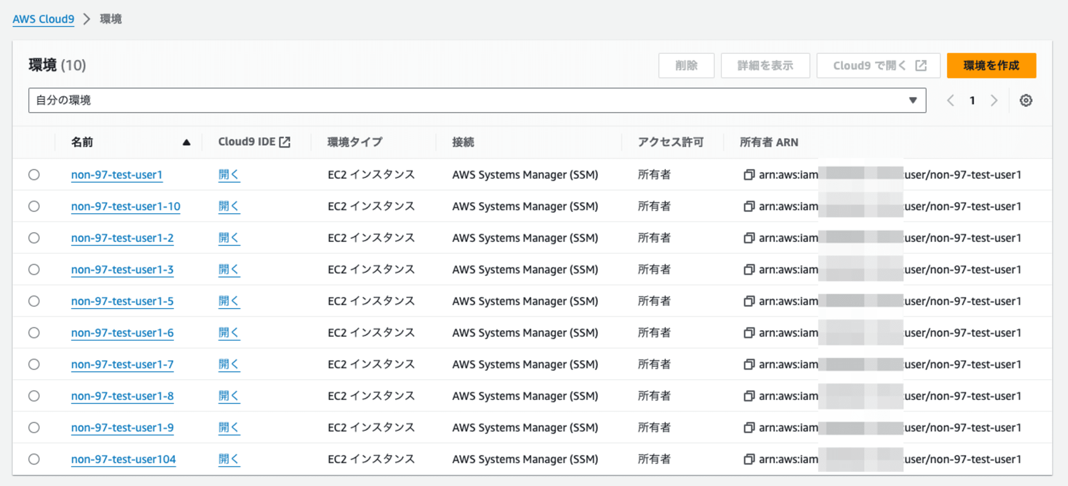Image resolution: width=1068 pixels, height=486 pixels.
Task: Select radio for non-97-test-user1-5
Action: pyautogui.click(x=34, y=301)
